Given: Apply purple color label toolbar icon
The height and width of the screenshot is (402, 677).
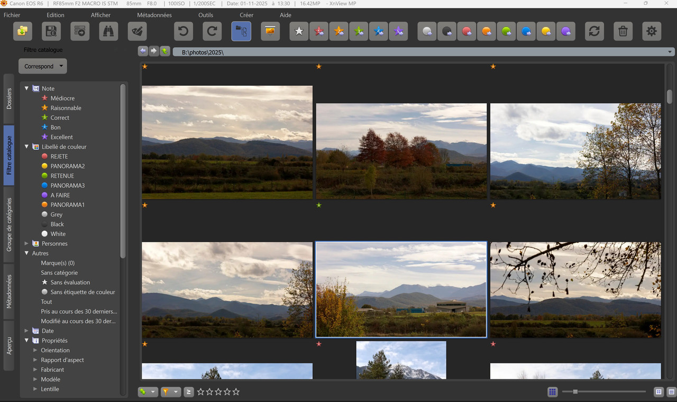Looking at the screenshot, I should [566, 31].
